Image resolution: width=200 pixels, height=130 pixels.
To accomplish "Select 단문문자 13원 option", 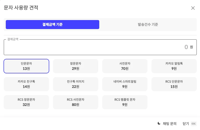I will click(26, 66).
